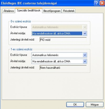
Task: Click the device 0 Jelenlegi átviteli mód label
Action: click(22, 39)
